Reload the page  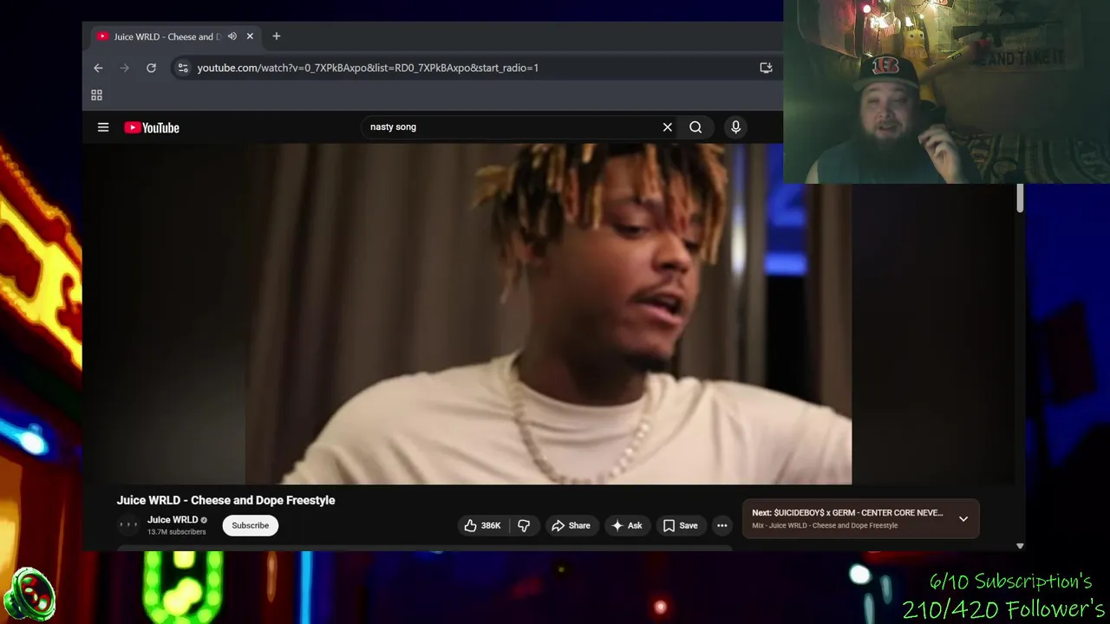click(151, 68)
